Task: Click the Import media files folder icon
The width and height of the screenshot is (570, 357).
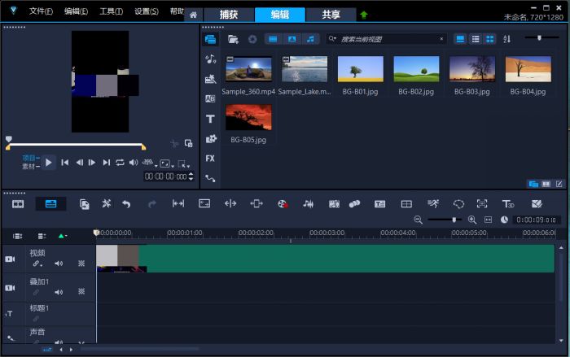Action: tap(233, 39)
